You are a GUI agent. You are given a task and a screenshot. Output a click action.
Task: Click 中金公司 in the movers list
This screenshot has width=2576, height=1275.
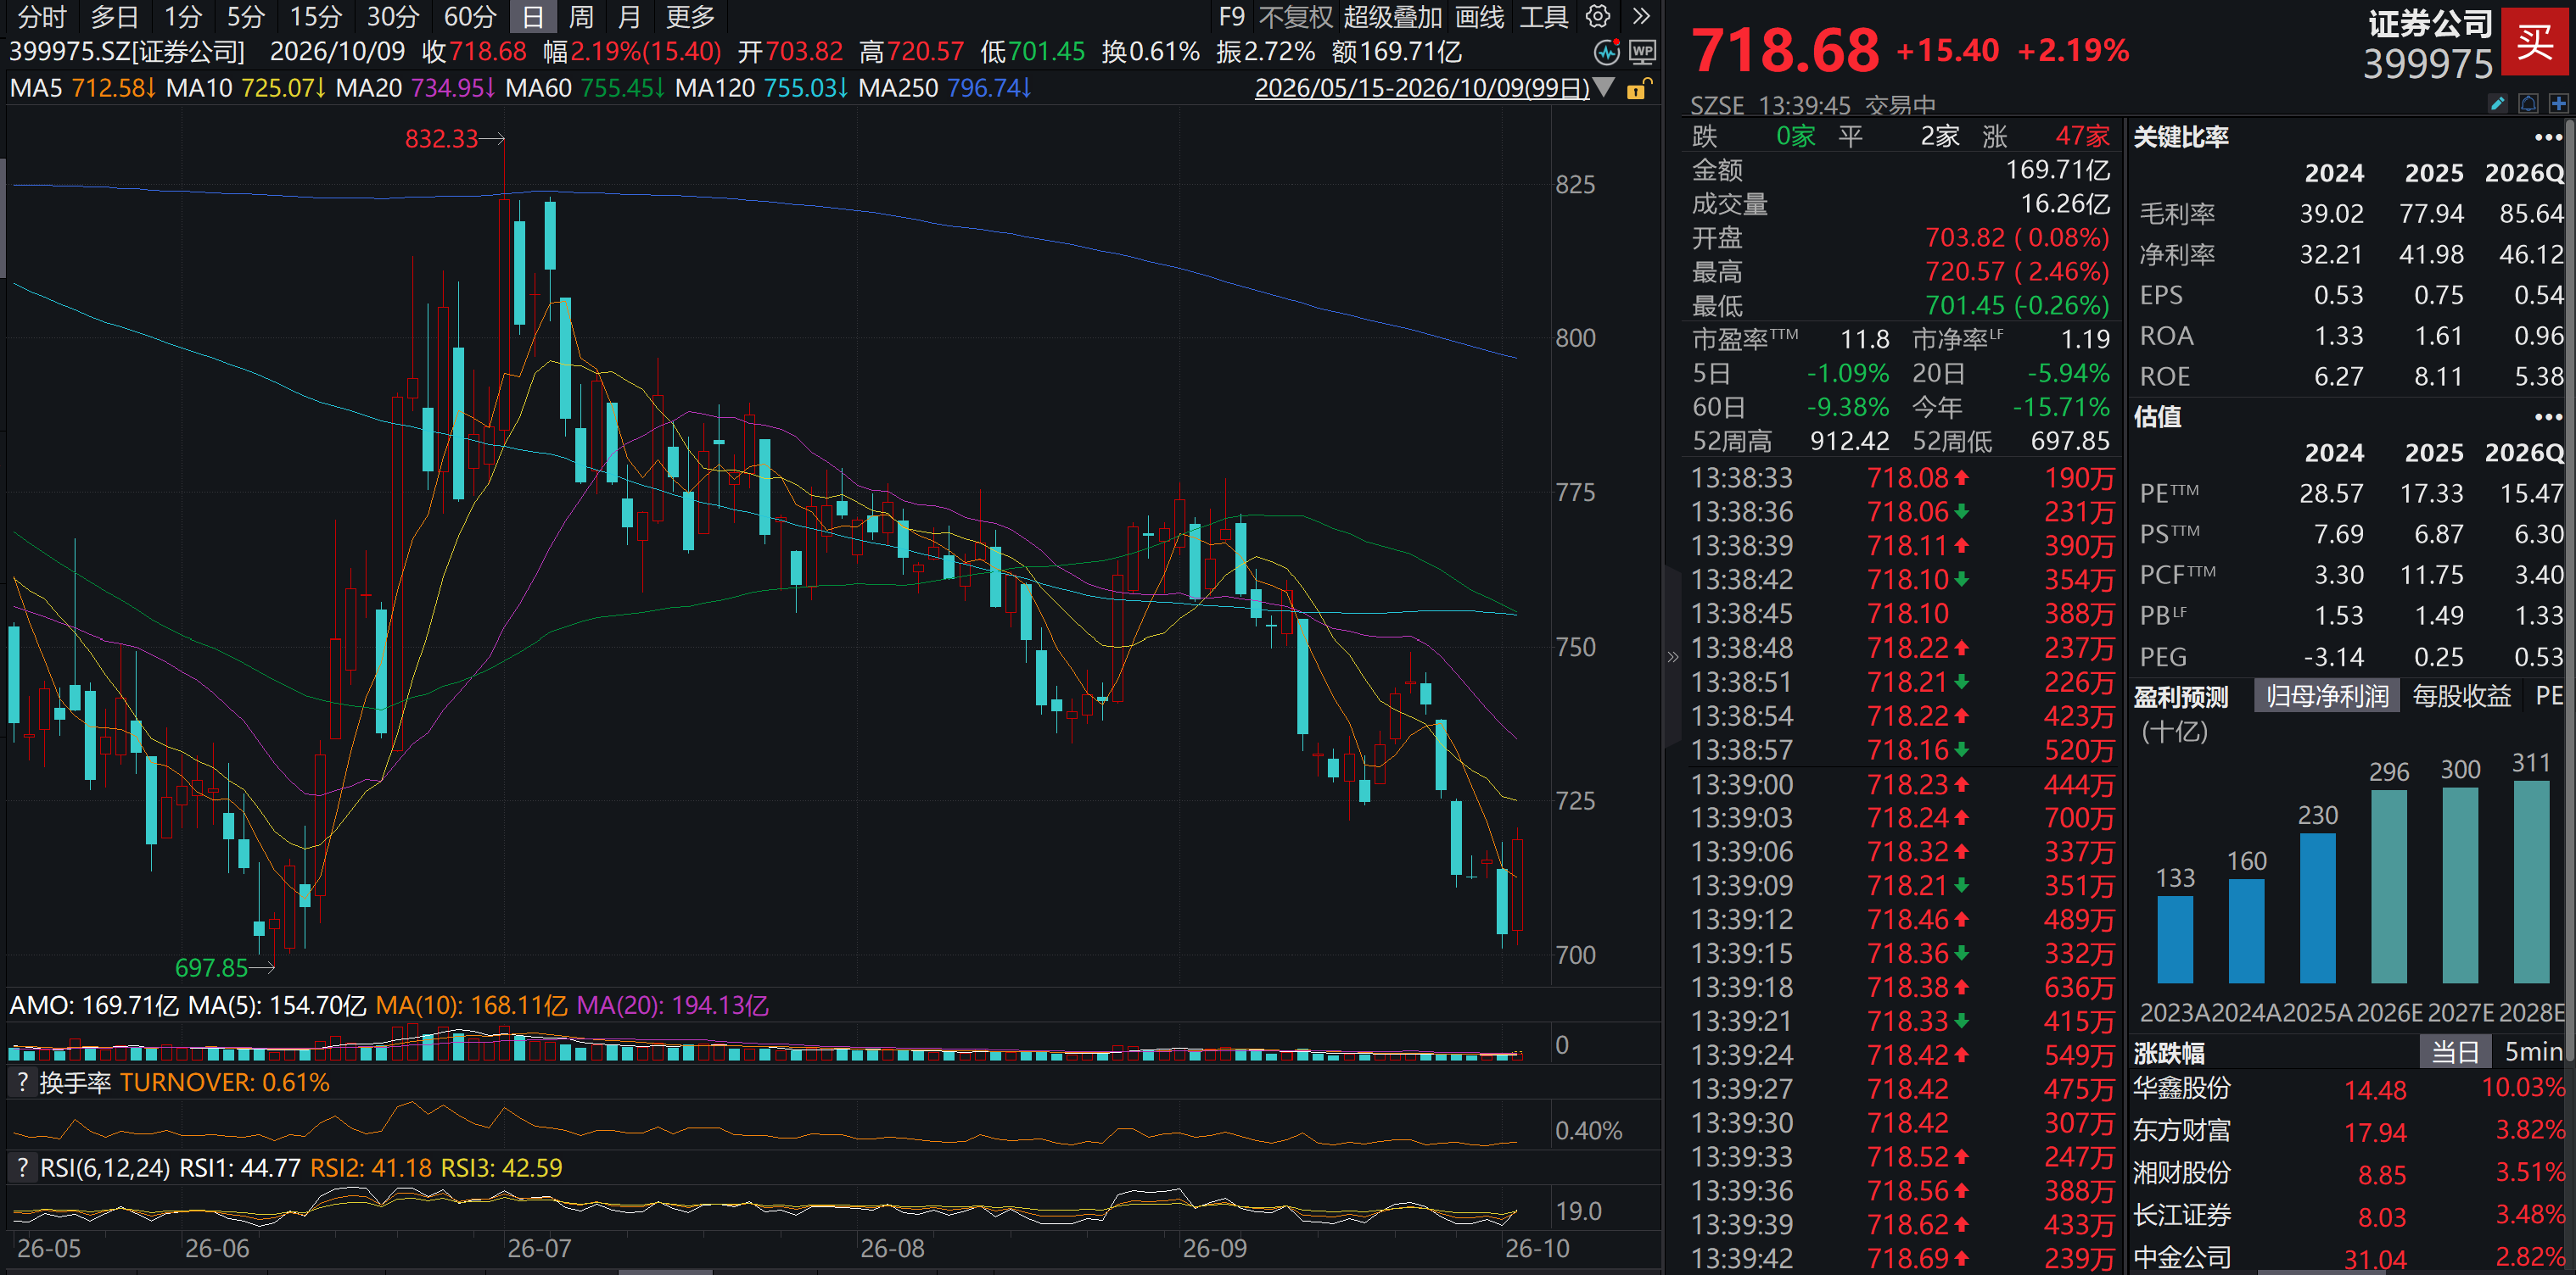[2181, 1257]
